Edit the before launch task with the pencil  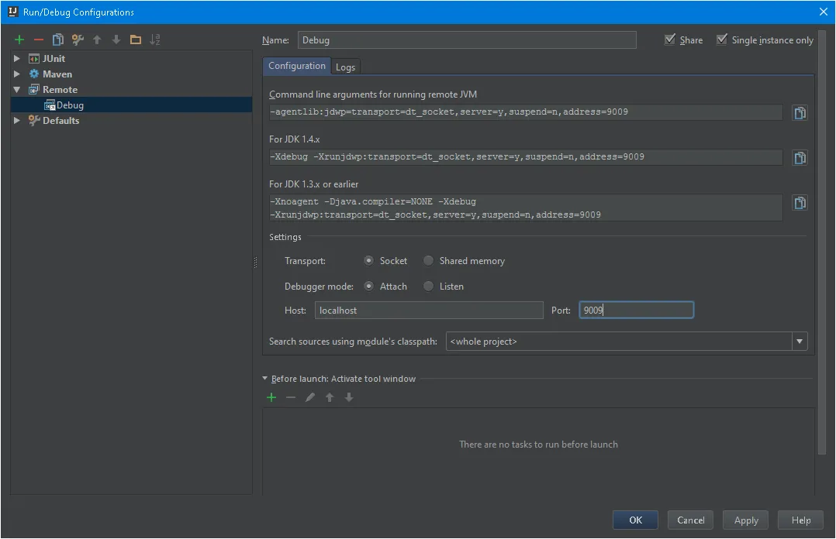(x=309, y=397)
